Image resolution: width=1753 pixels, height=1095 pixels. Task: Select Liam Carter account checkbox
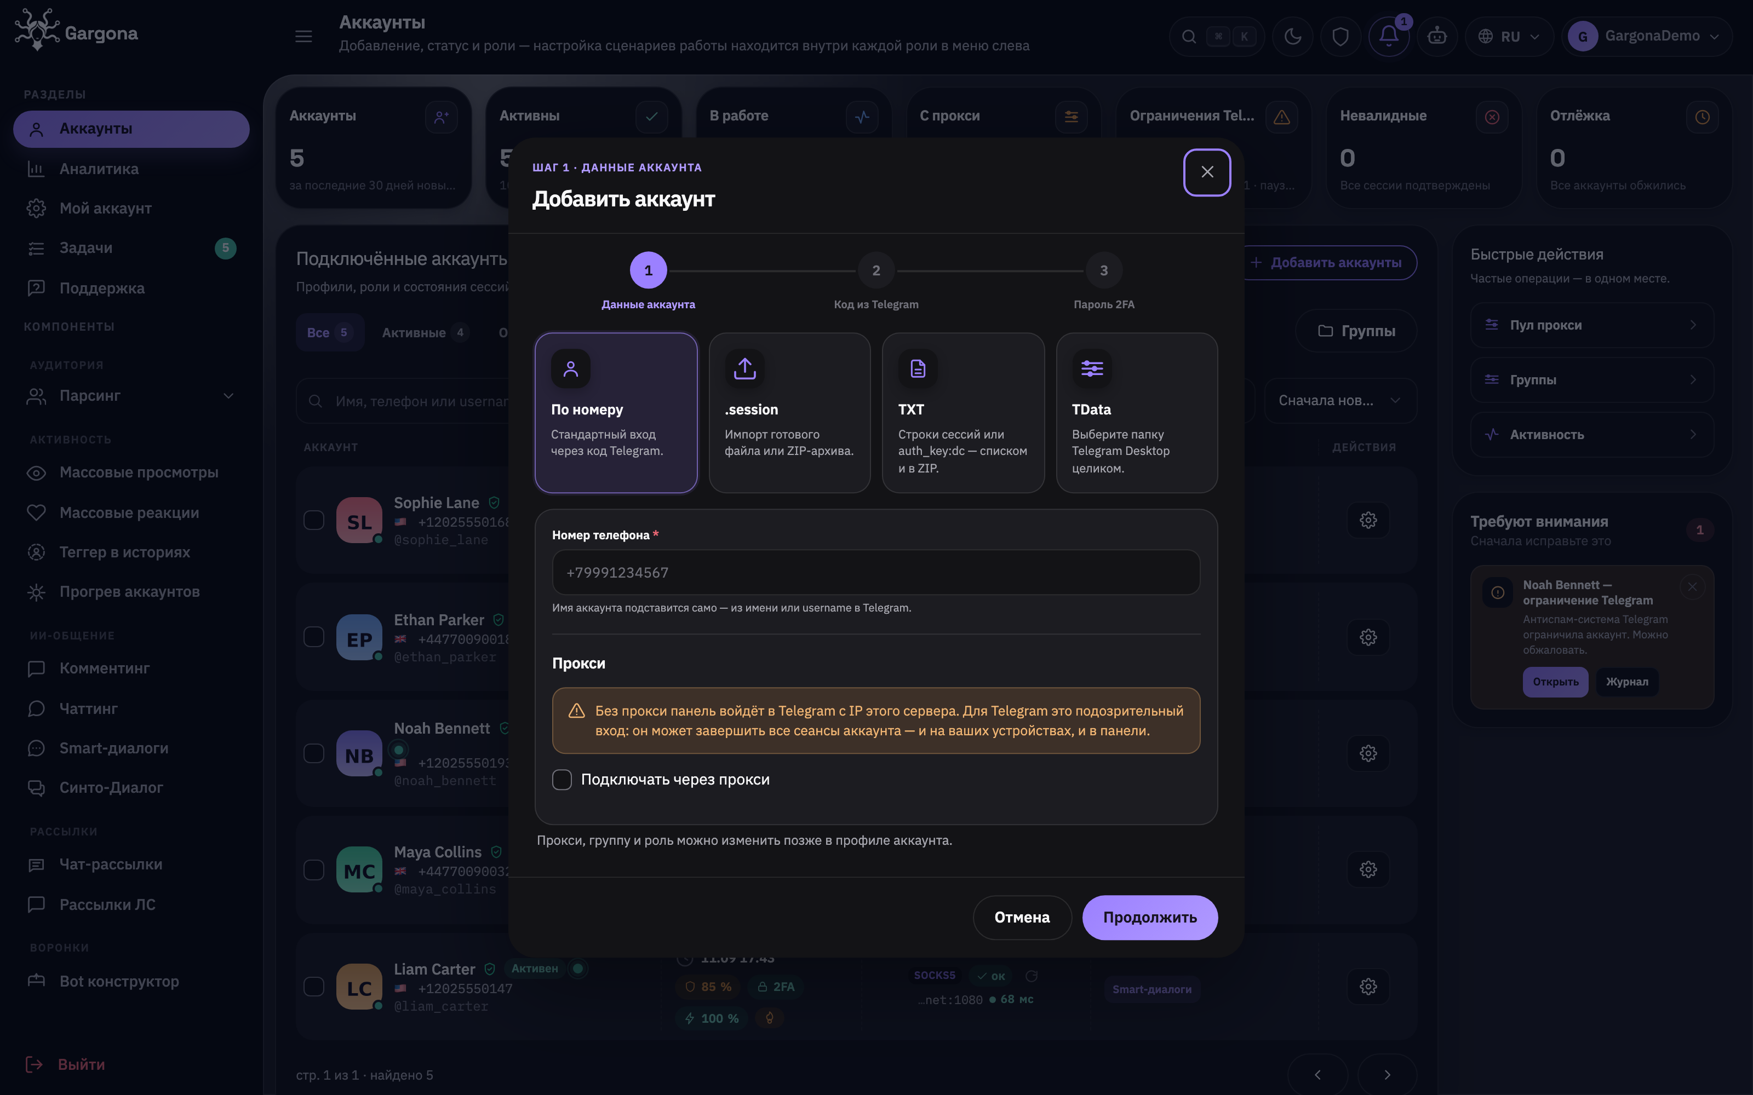(x=314, y=987)
